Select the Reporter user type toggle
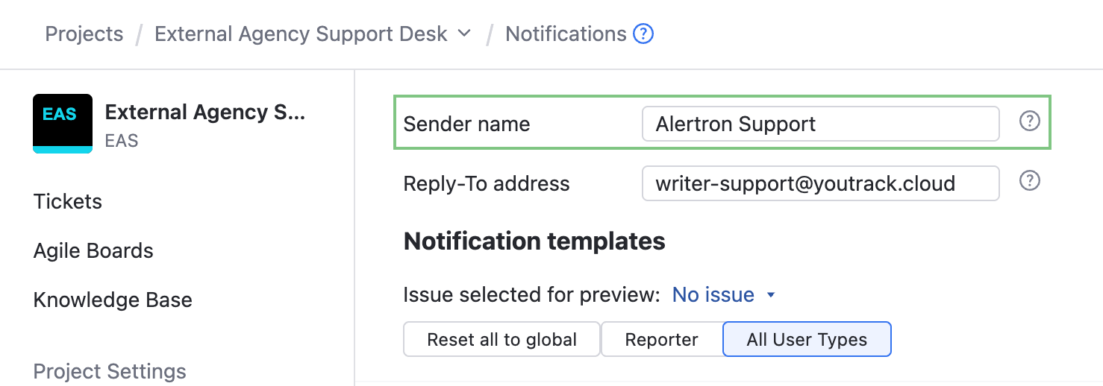This screenshot has width=1103, height=386. (x=661, y=340)
